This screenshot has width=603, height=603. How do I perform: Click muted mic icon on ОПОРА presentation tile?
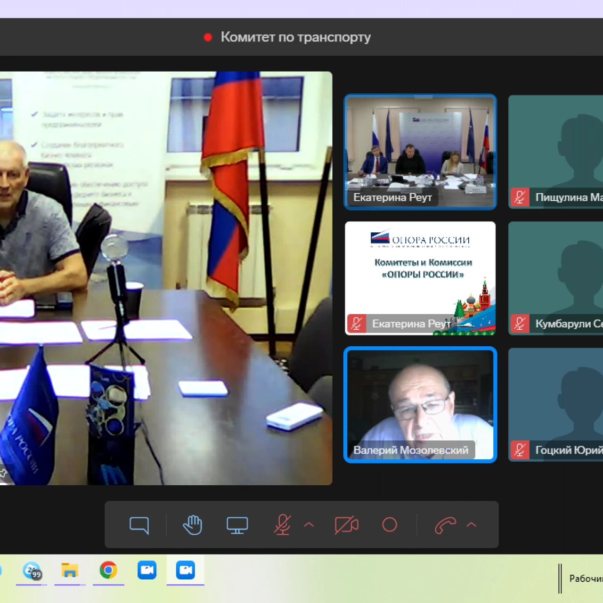pyautogui.click(x=357, y=324)
